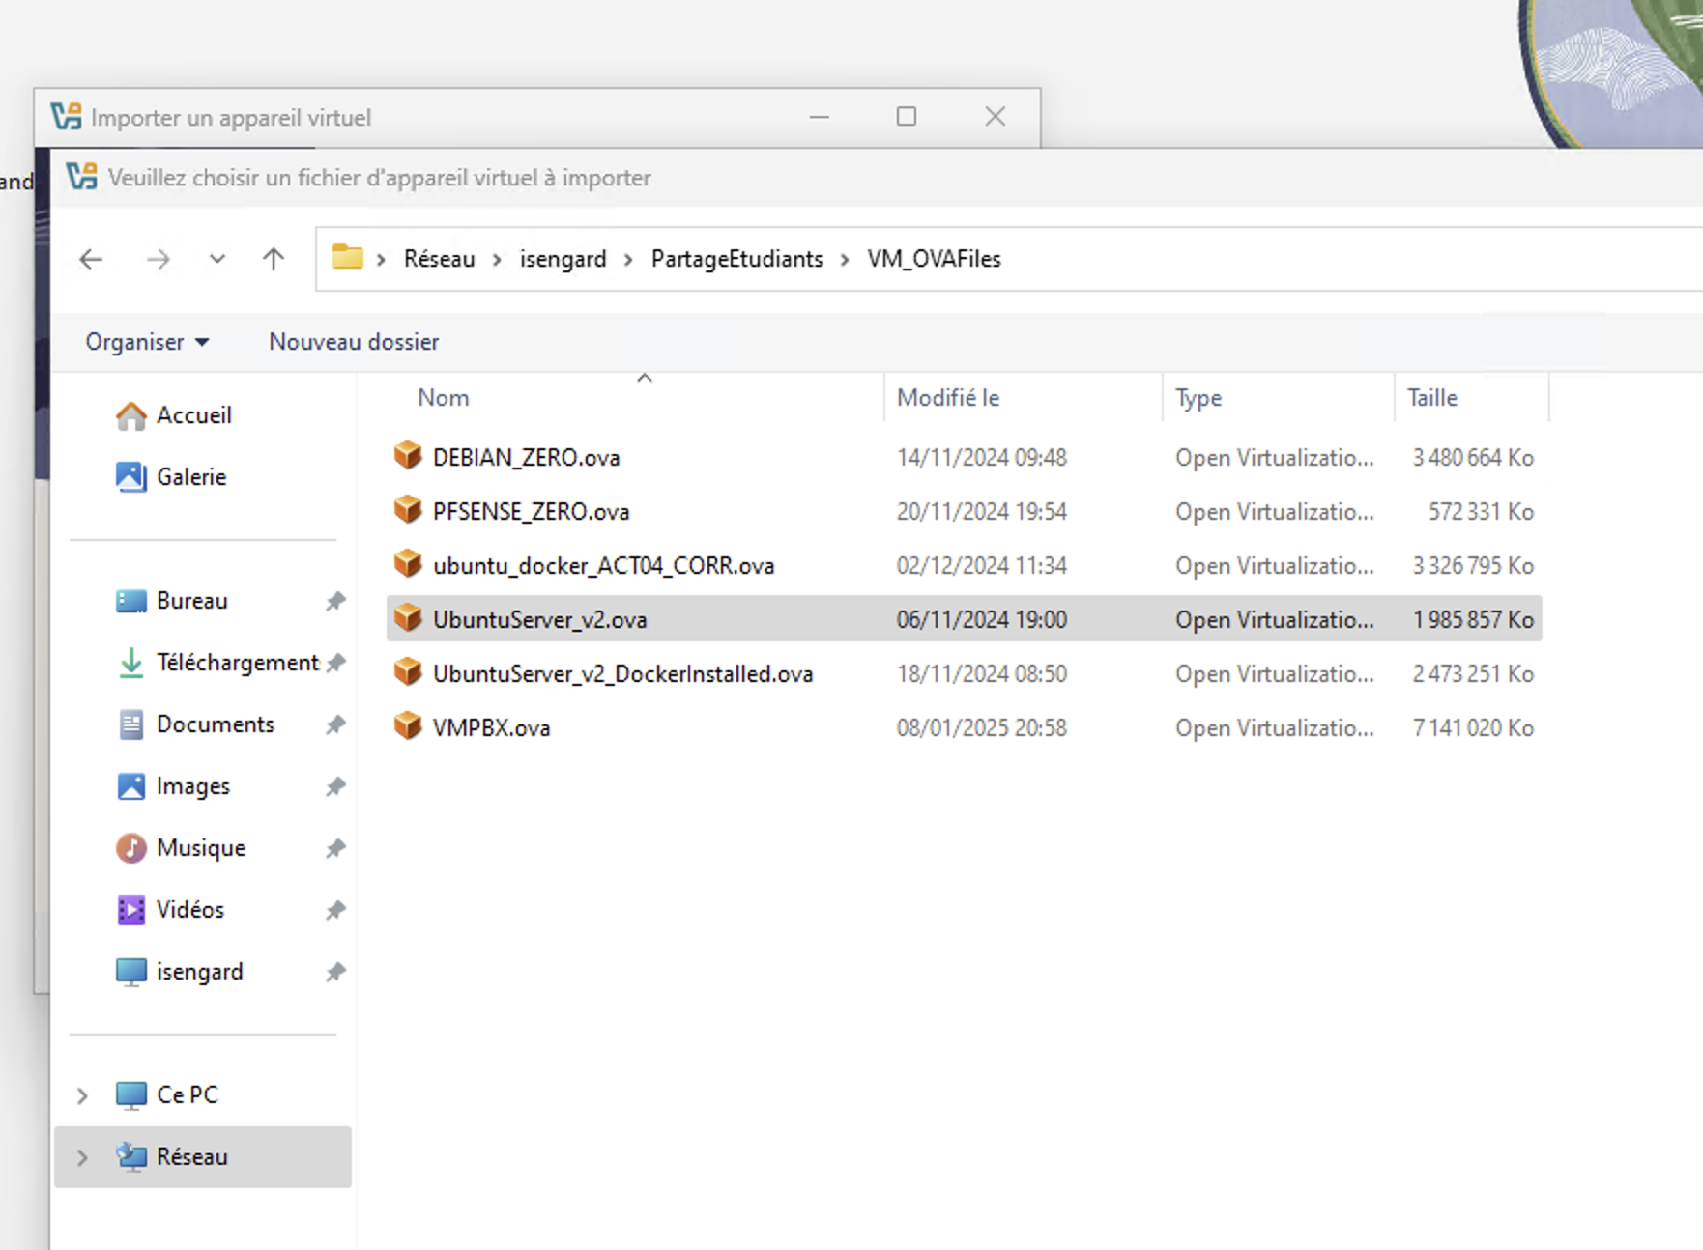1703x1250 pixels.
Task: Click PartageEtudiants in the breadcrumb path
Action: coord(736,259)
